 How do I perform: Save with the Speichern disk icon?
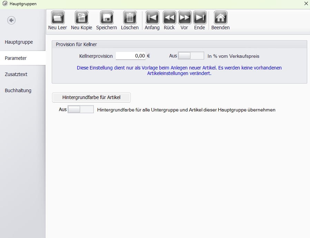click(x=107, y=18)
